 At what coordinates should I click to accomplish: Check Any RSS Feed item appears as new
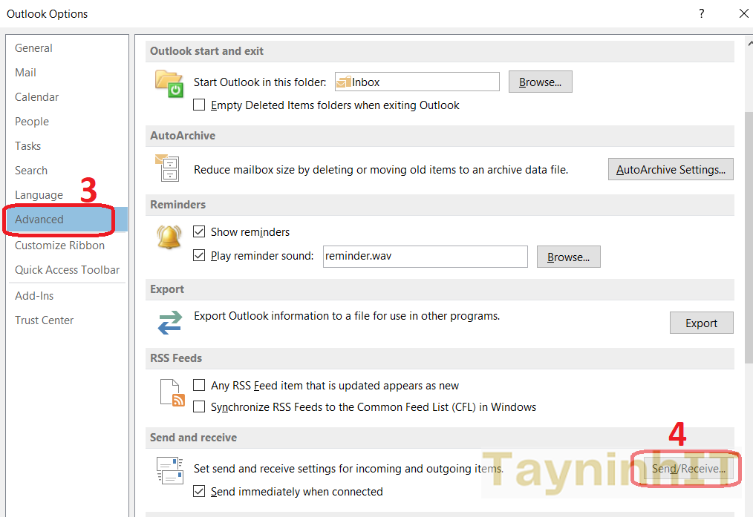click(x=199, y=386)
